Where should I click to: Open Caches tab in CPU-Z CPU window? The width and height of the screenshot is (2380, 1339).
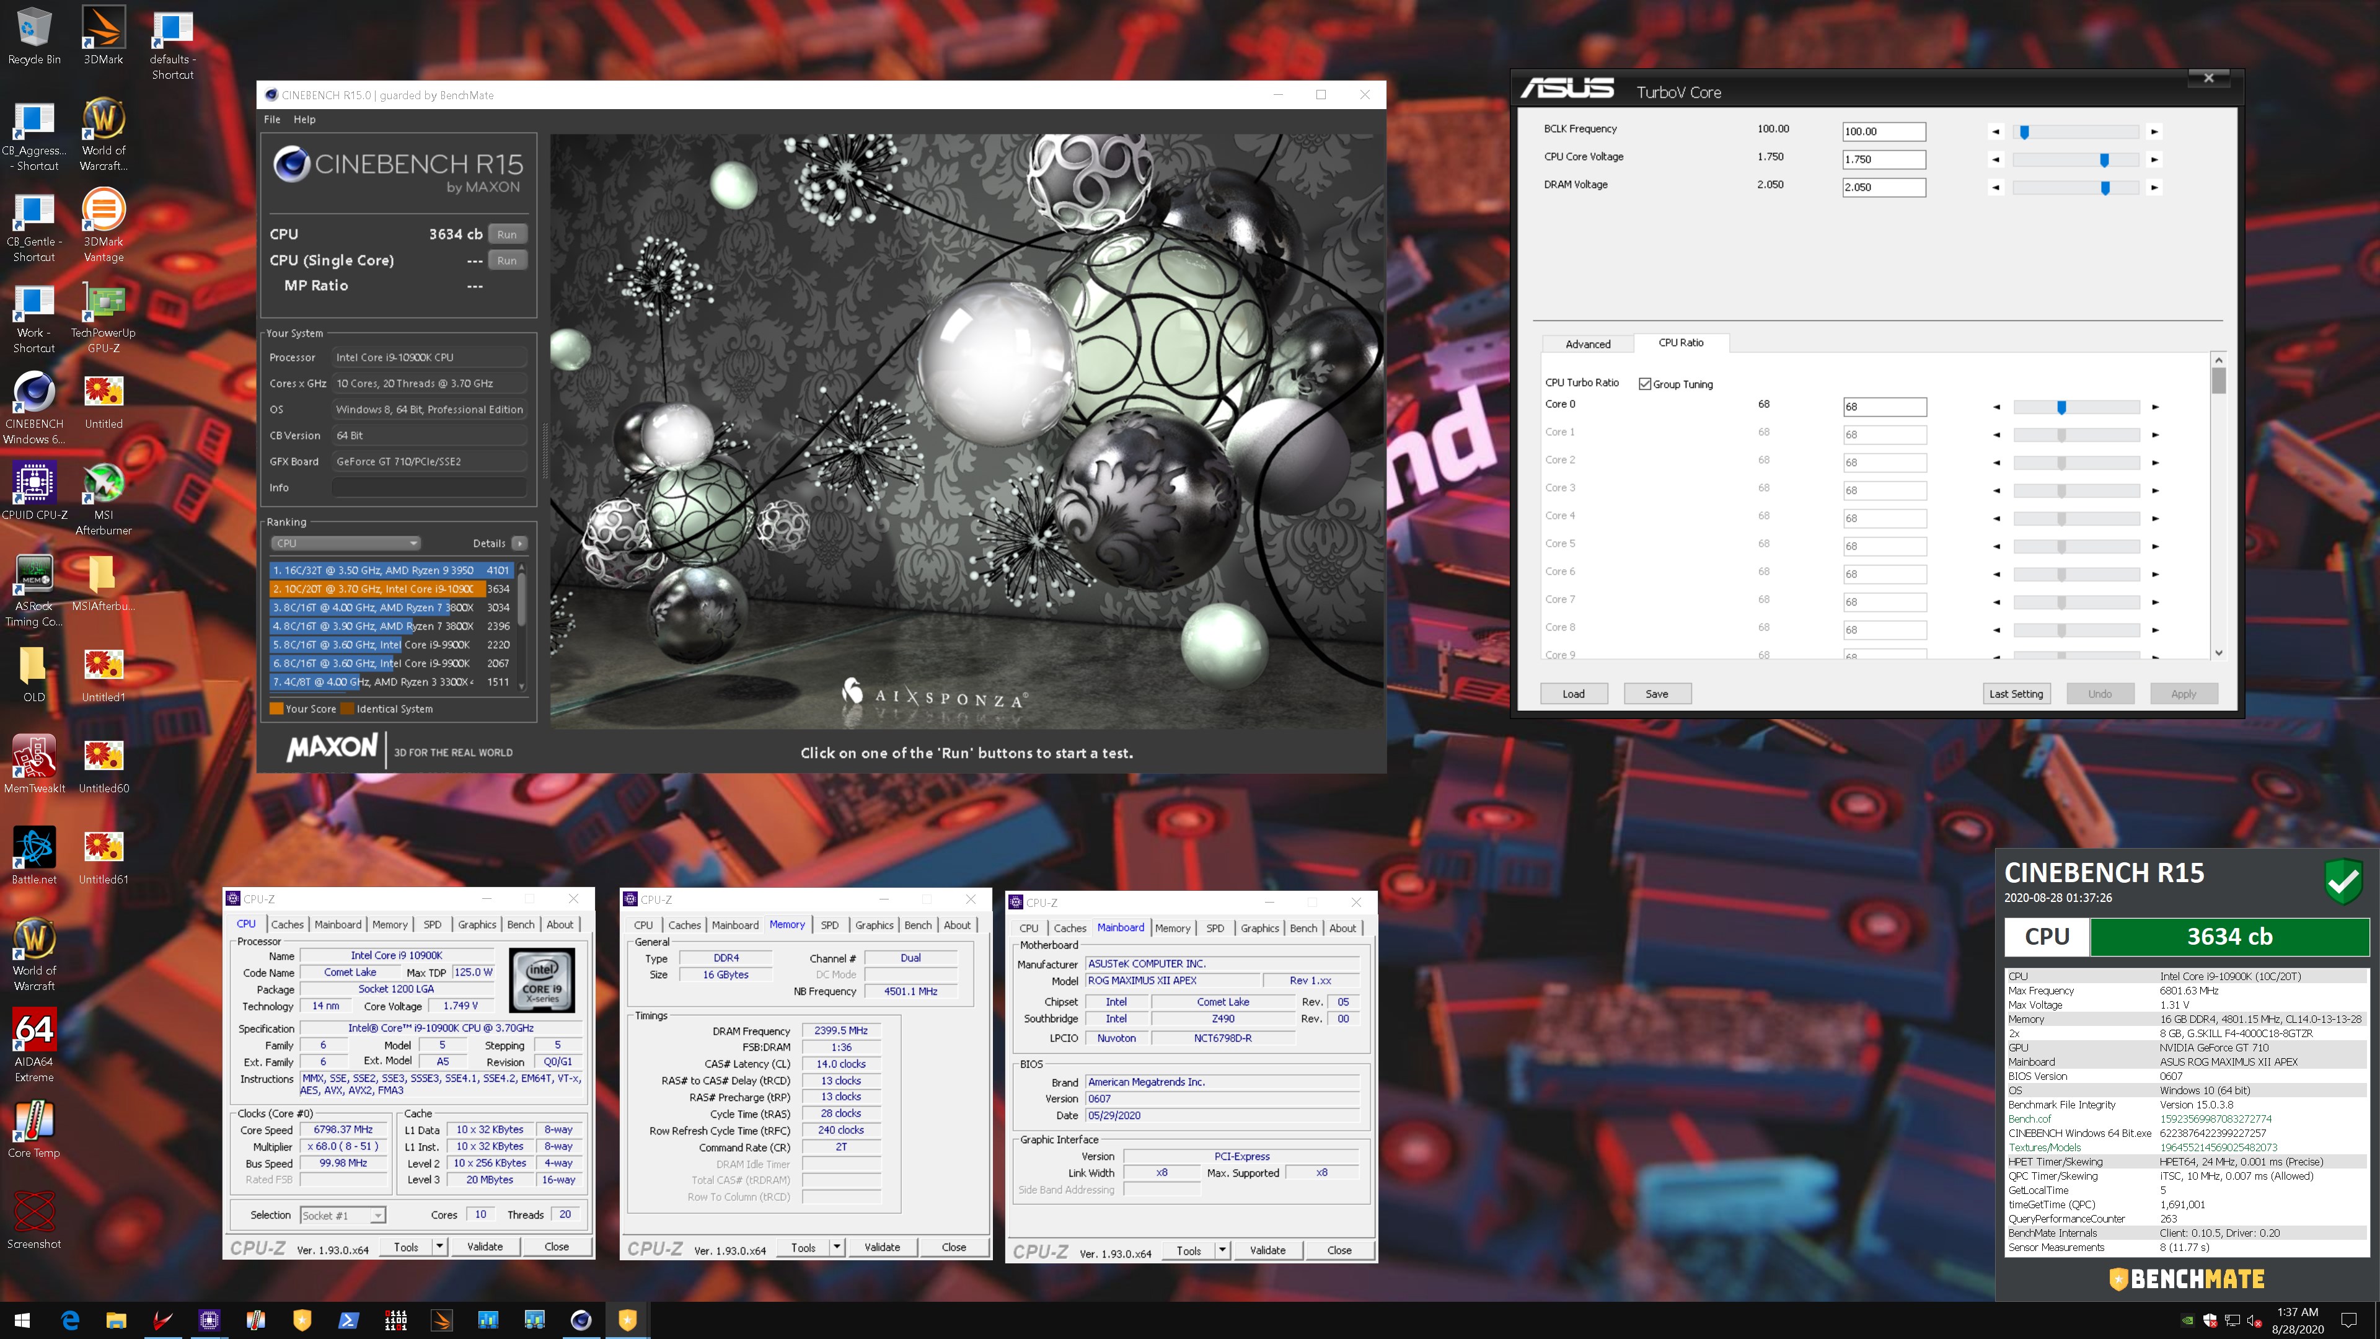point(286,924)
